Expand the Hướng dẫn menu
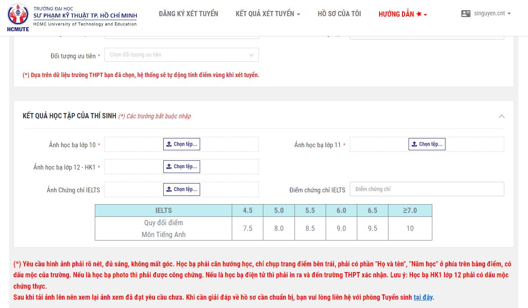This screenshot has height=308, width=528. pyautogui.click(x=402, y=14)
